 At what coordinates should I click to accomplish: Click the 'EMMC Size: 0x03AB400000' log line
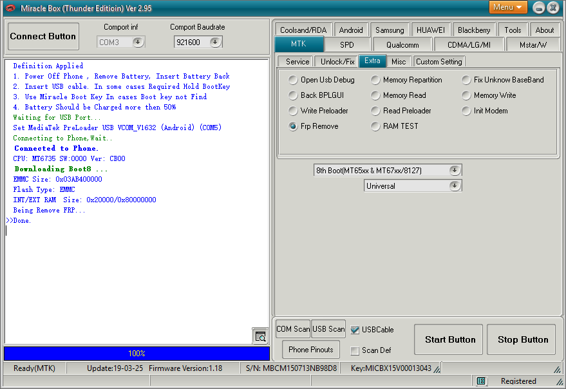coord(57,179)
